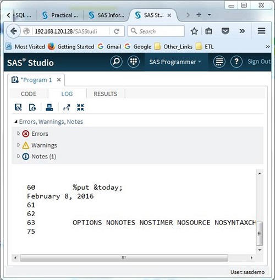This screenshot has width=275, height=280.
Task: Click the SAS Studio search icon
Action: [x=116, y=62]
